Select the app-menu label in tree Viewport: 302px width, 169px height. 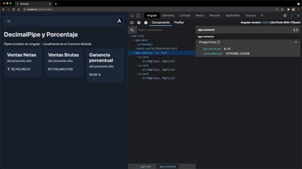pos(142,40)
